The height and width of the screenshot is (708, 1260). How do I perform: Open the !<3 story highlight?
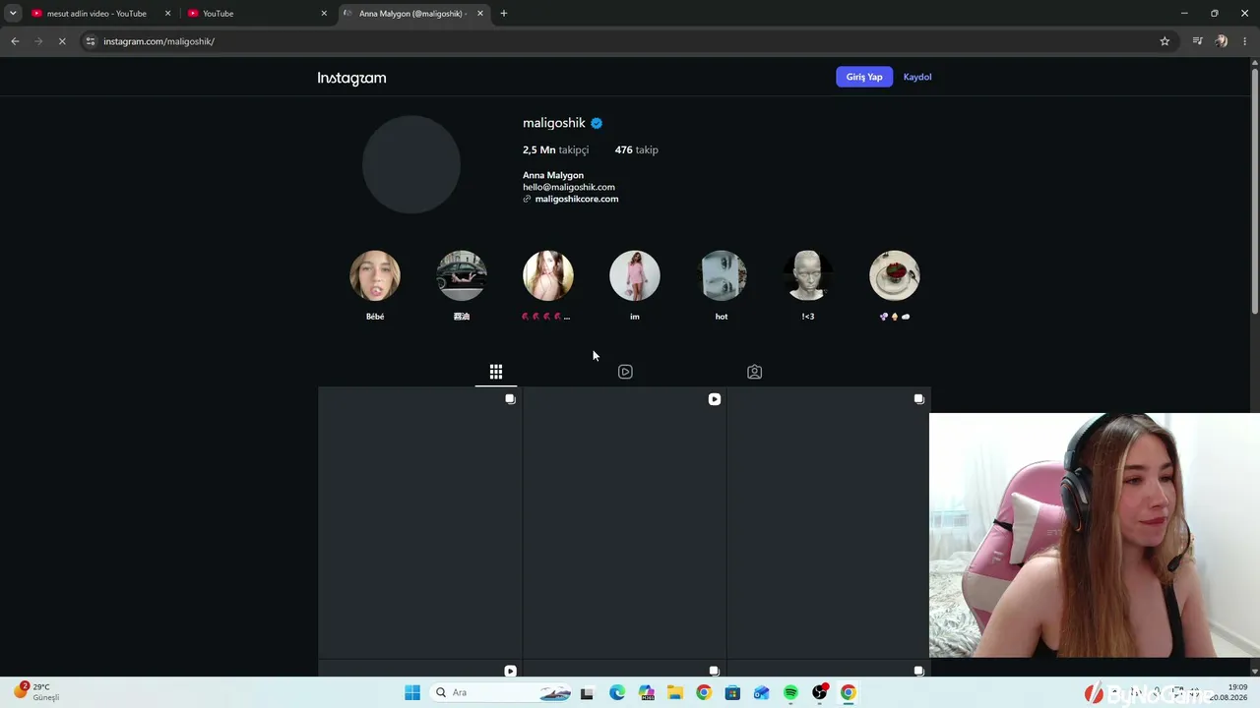[808, 275]
